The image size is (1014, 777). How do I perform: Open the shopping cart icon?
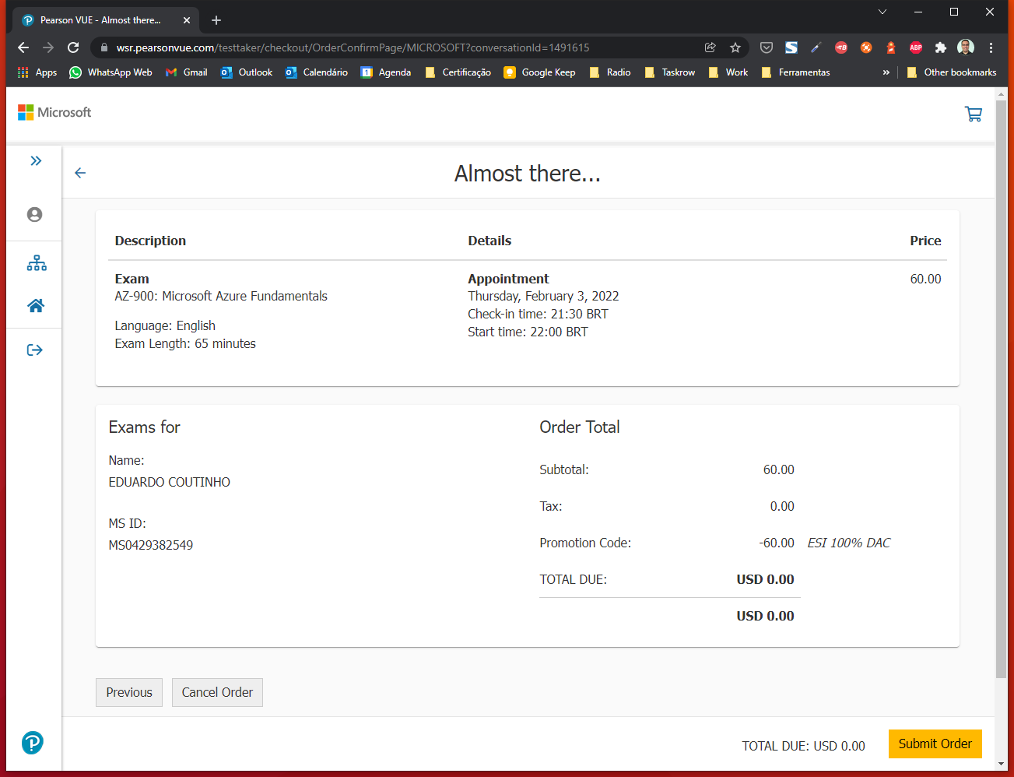point(974,114)
